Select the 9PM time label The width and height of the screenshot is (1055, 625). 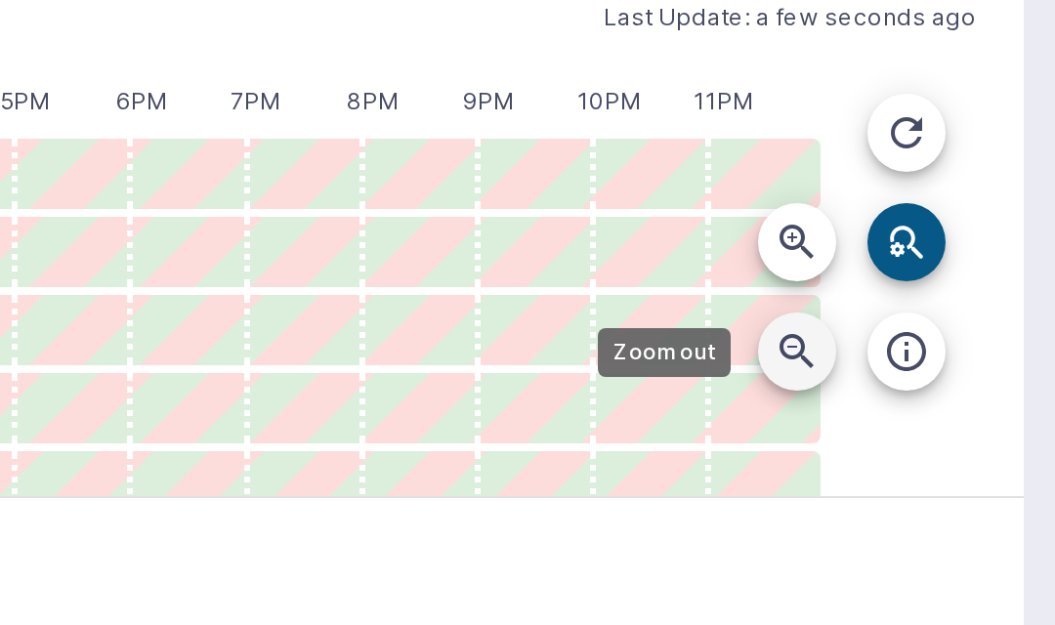tap(488, 102)
